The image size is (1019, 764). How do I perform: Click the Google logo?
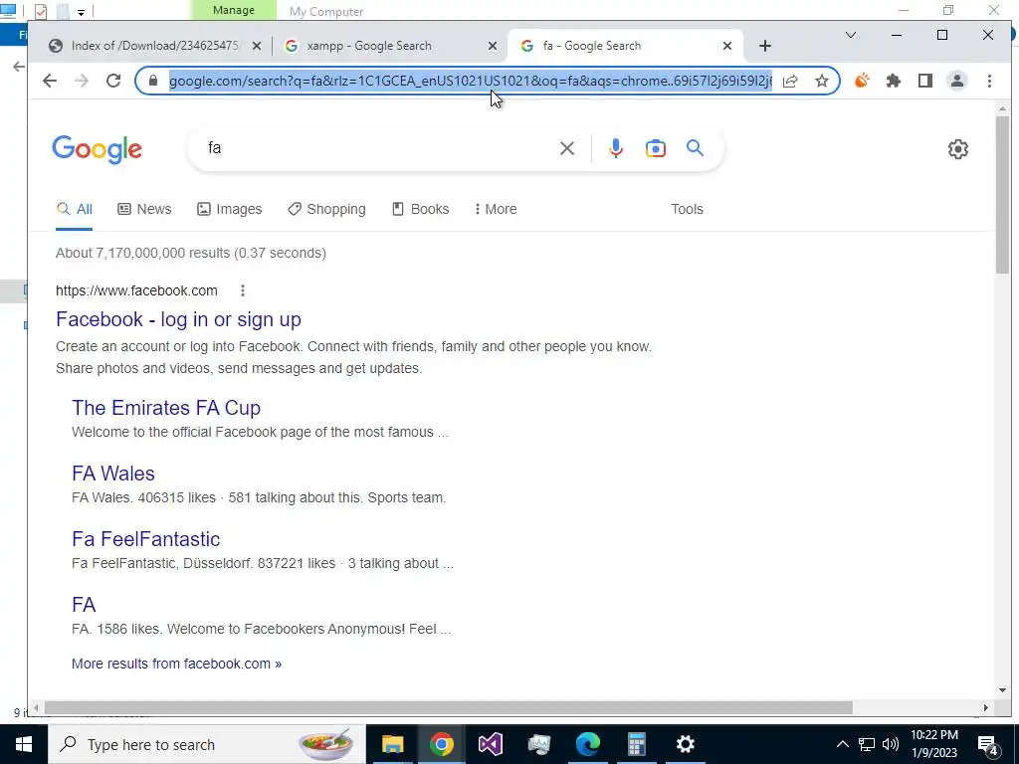[x=97, y=149]
